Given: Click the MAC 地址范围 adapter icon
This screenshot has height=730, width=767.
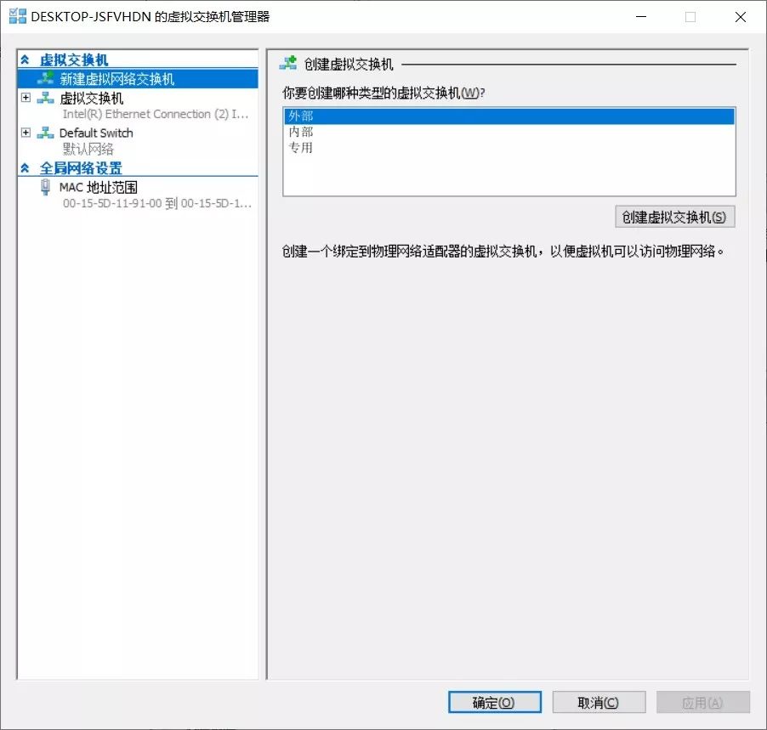Looking at the screenshot, I should 45,187.
